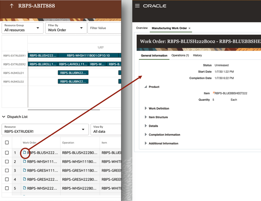Viewport: 261px width, 201px height.
Task: Select RBPS-W... bar on EXTRUDER2 row
Action: pyautogui.click(x=97, y=64)
